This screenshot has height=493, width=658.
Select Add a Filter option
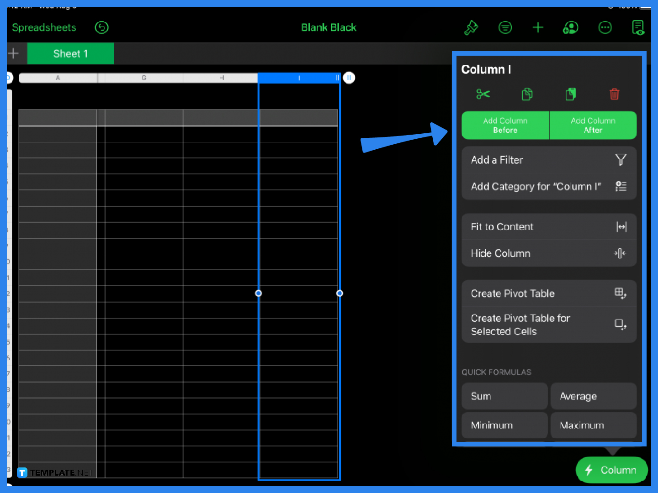coord(549,160)
